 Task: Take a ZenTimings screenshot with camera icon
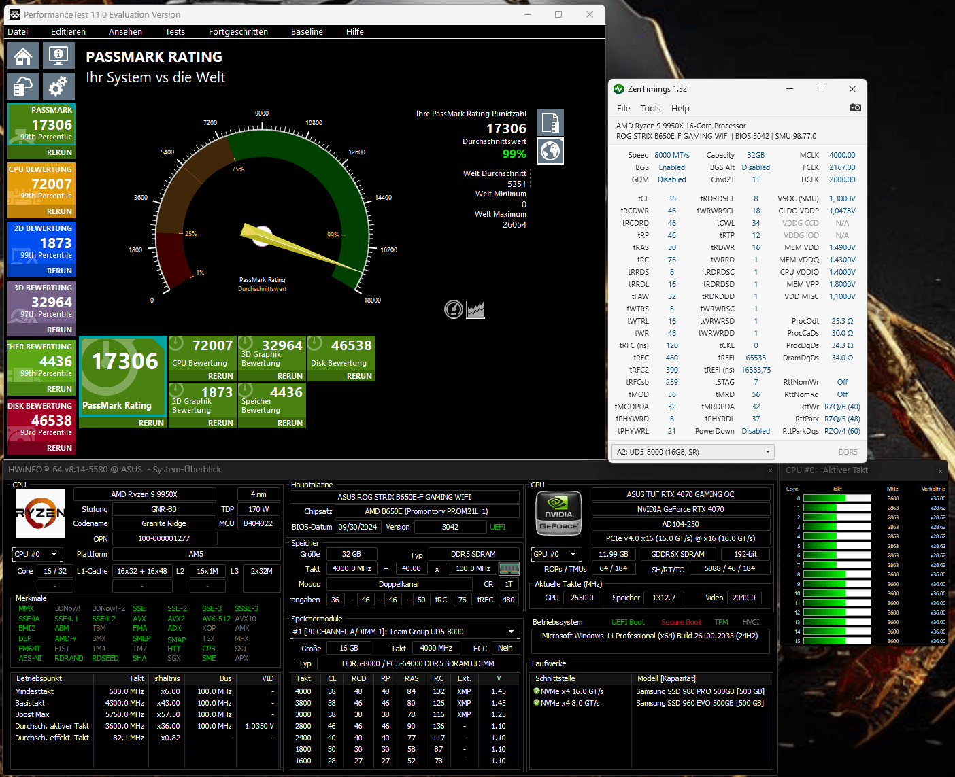pyautogui.click(x=856, y=107)
